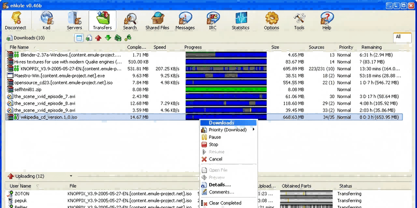Click the Disconnect toolbar icon

tap(16, 20)
